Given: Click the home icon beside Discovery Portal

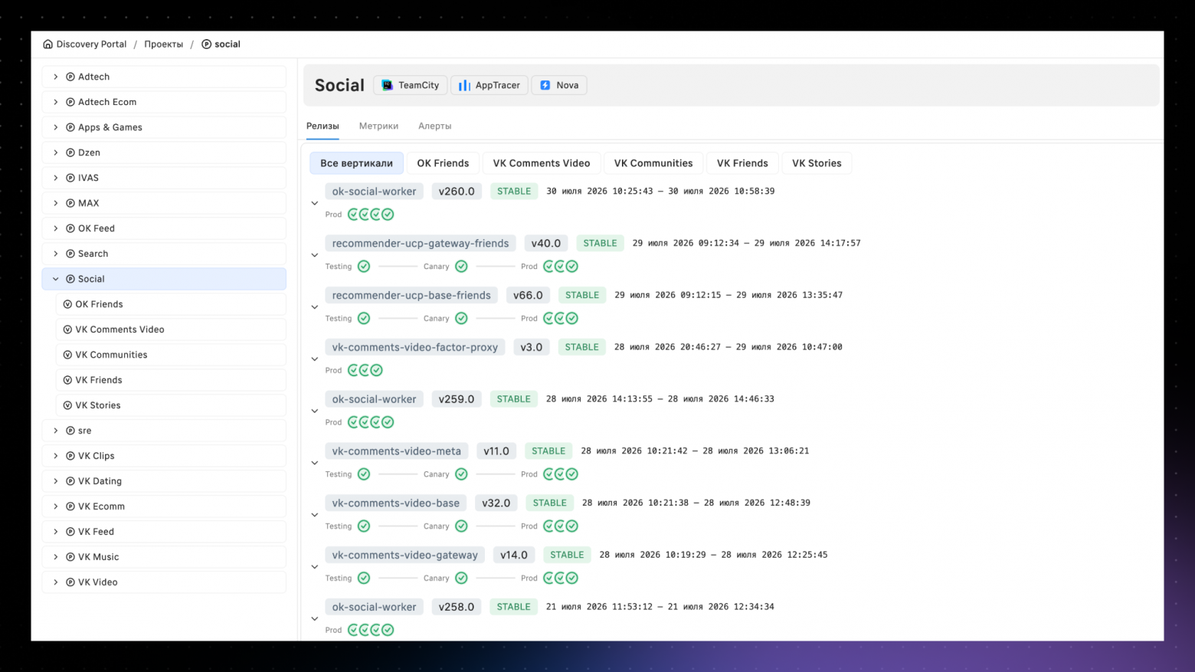Looking at the screenshot, I should click(47, 44).
